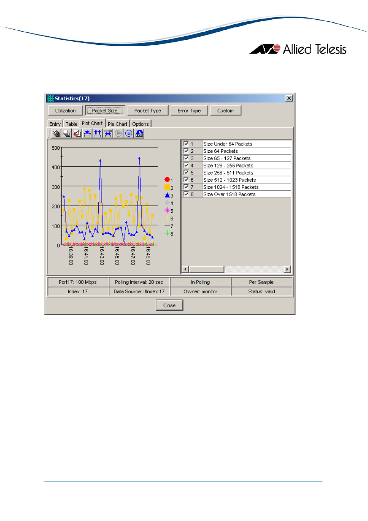Screen dimensions: 368x521
Task: Uncheck series 2 Size 64 Packets
Action: click(186, 151)
